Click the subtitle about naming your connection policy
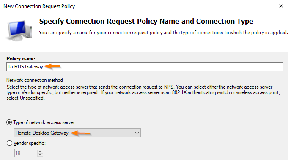This screenshot has width=288, height=160. pyautogui.click(x=163, y=33)
